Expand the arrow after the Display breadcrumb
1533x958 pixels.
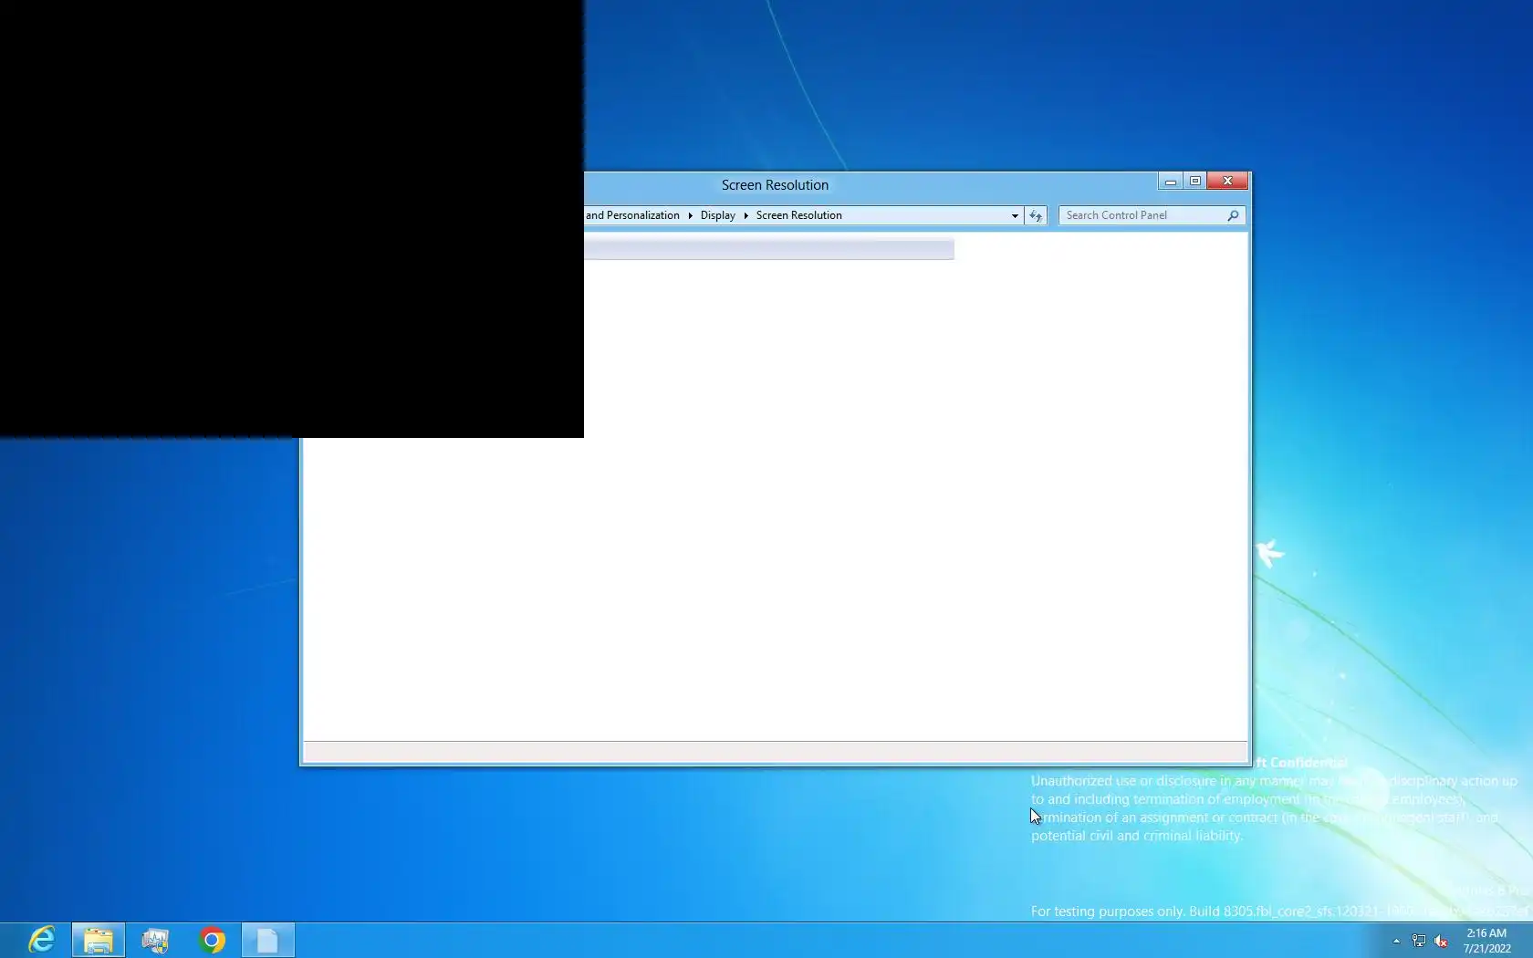[x=746, y=215]
